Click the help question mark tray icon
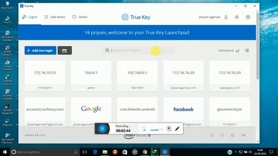This screenshot has width=278, height=156. point(230,152)
